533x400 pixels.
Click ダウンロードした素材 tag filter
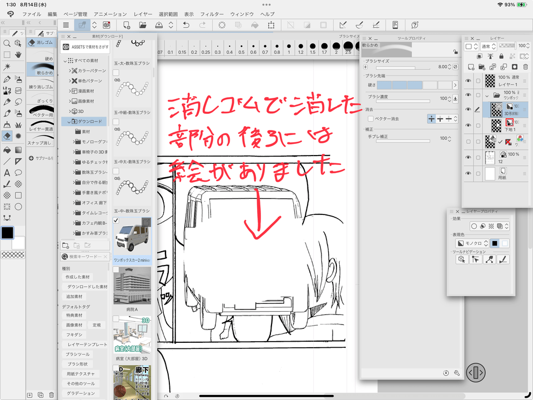[x=87, y=287]
